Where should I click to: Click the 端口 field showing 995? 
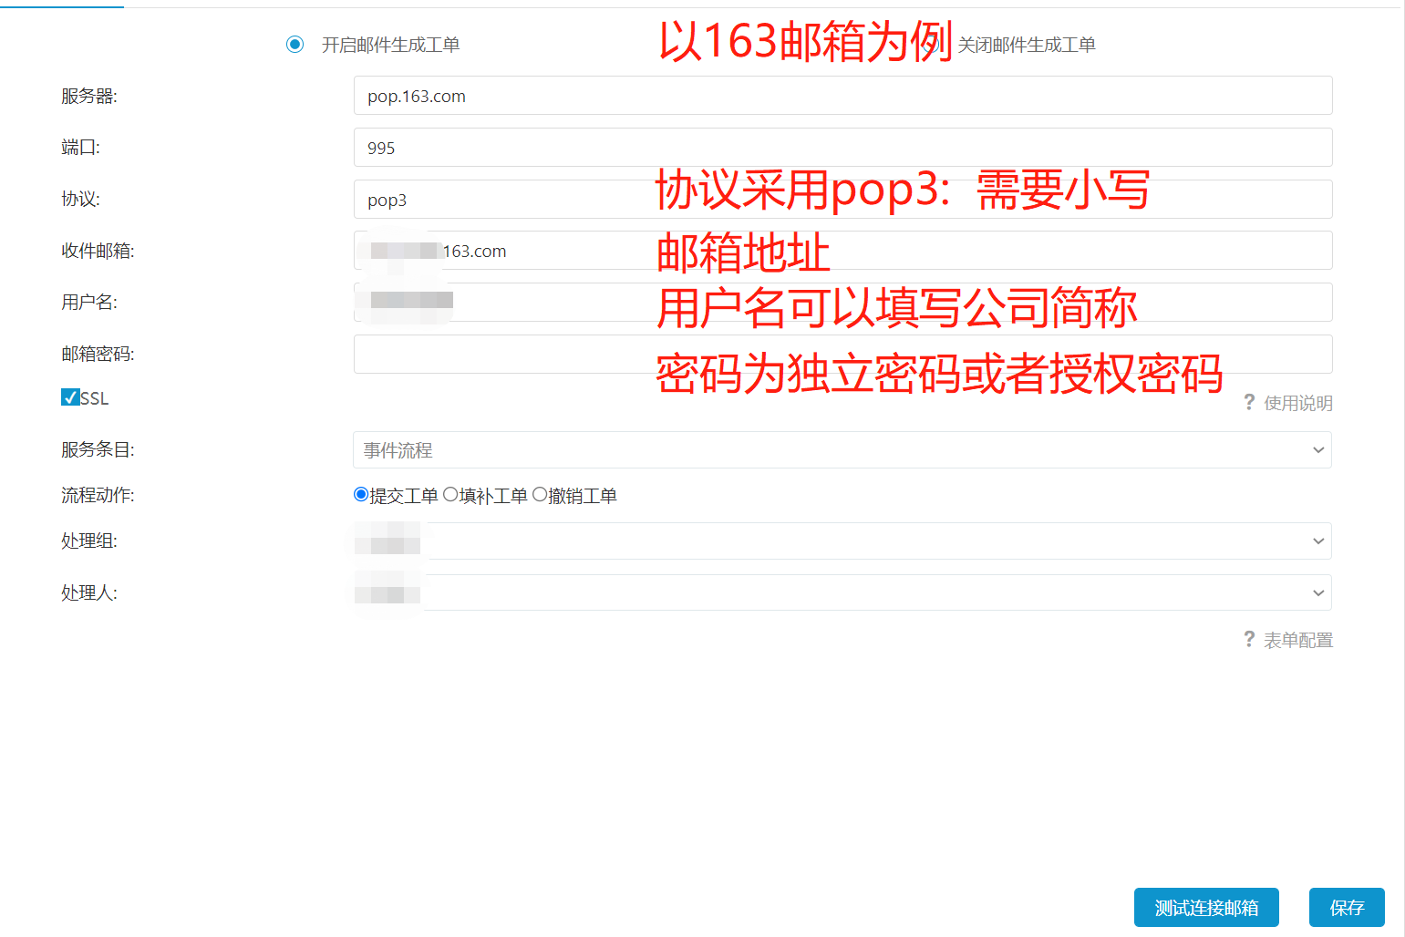(x=842, y=148)
